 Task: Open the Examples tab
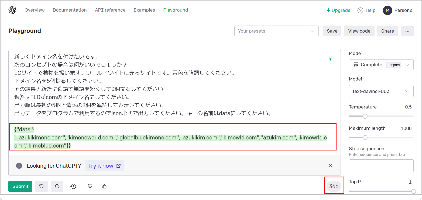(144, 10)
